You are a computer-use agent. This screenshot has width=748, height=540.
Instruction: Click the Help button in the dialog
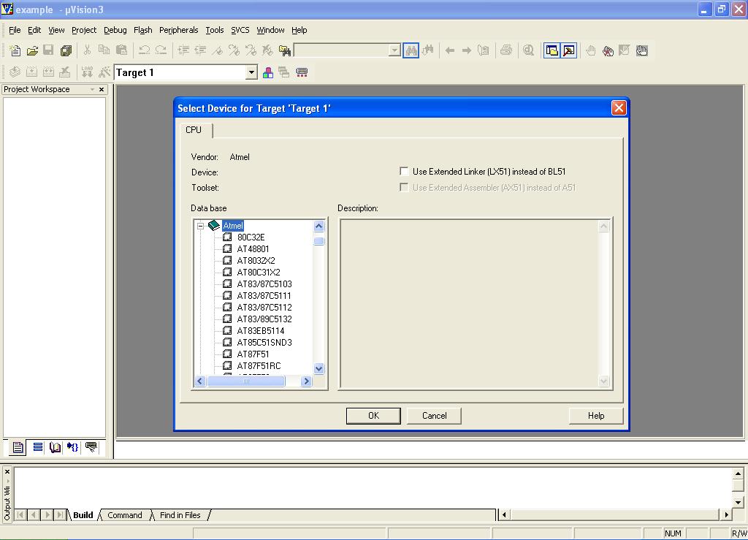point(596,416)
